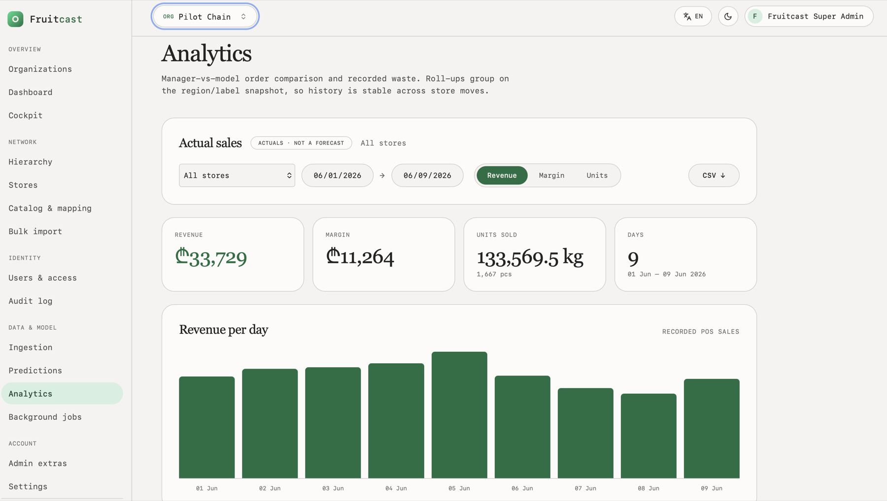
Task: Open the Pilot Chain organization switcher
Action: coord(205,16)
